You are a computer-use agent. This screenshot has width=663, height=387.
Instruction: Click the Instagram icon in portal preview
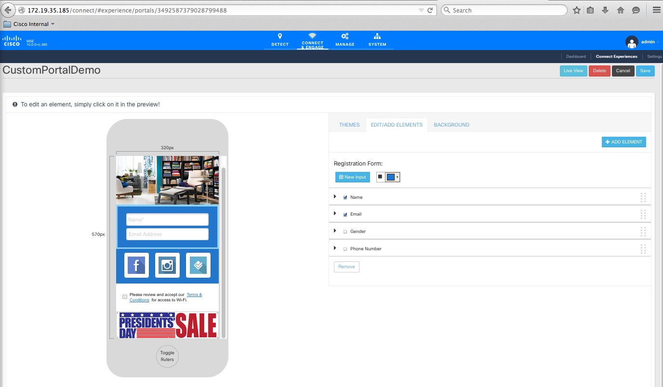point(167,265)
